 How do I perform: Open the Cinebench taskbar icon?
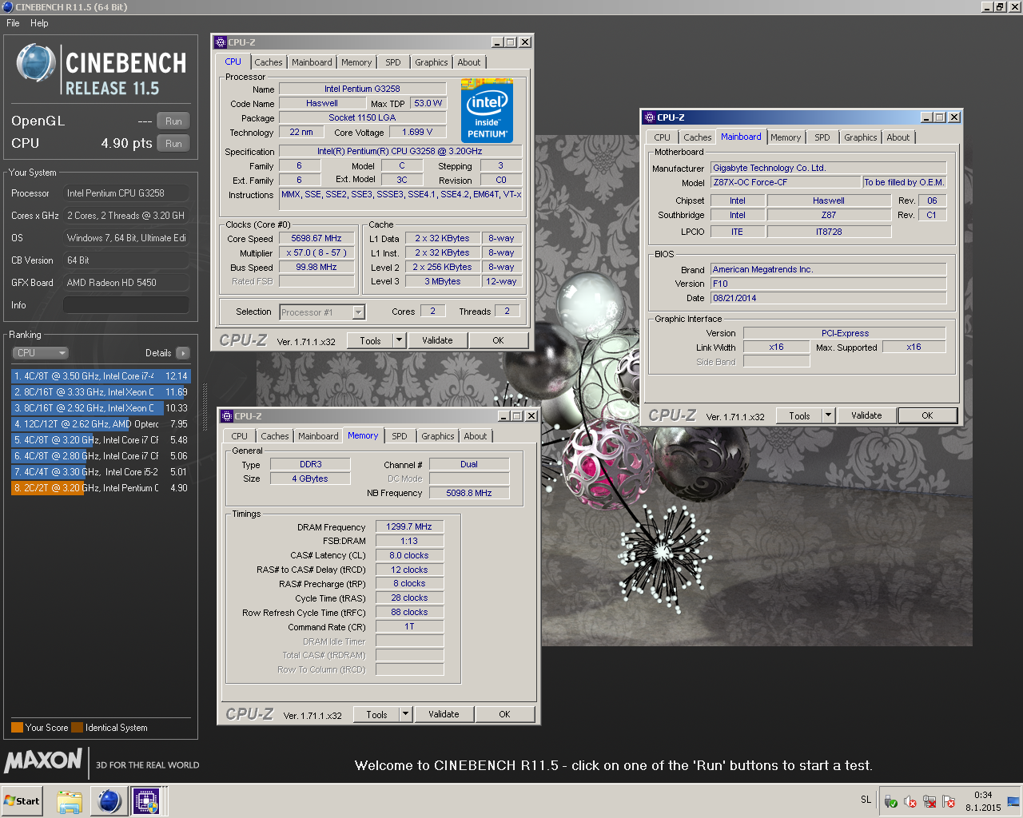click(109, 800)
